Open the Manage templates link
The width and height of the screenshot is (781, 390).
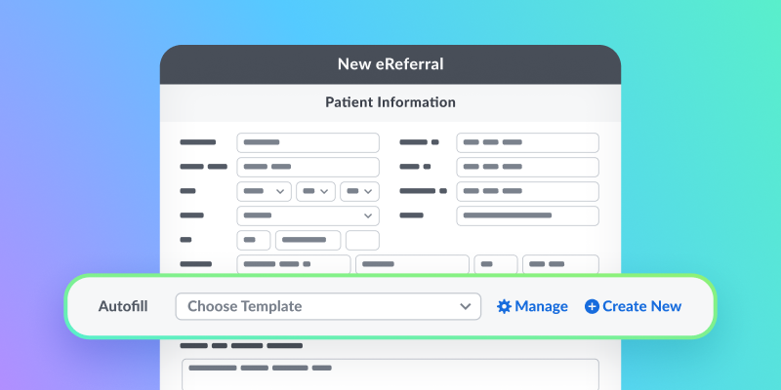tap(541, 306)
